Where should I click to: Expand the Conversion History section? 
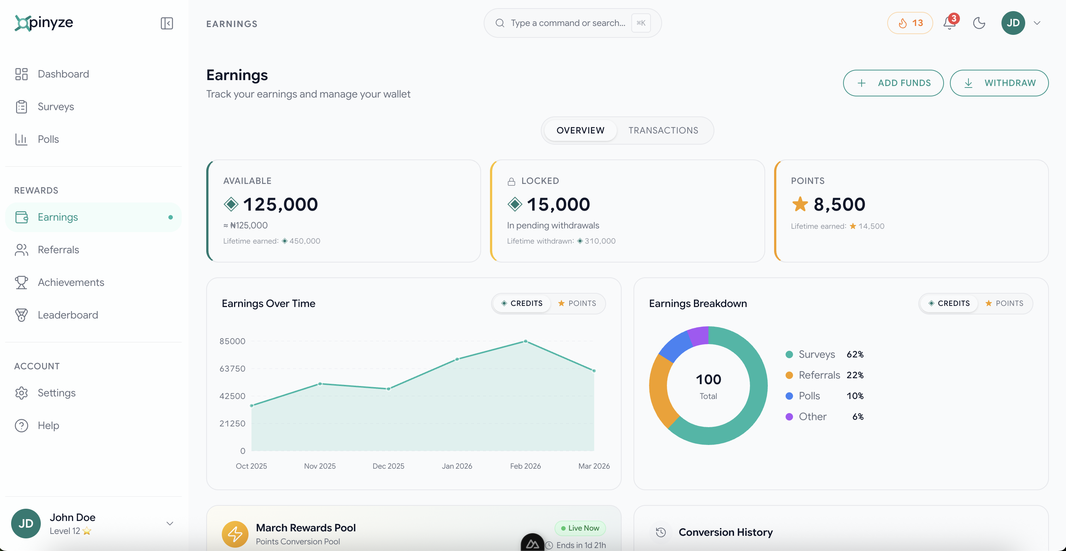[726, 532]
